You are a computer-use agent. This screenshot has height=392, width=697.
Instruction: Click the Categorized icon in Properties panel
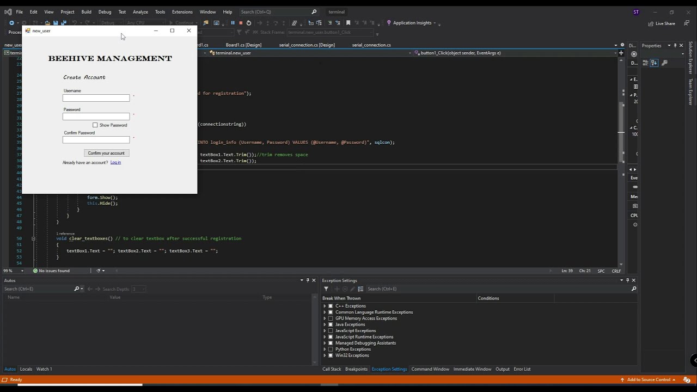pyautogui.click(x=646, y=63)
